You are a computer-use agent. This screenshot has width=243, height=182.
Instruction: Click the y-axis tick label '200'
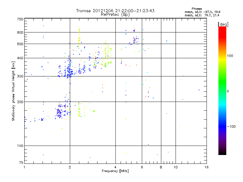[x=20, y=102]
